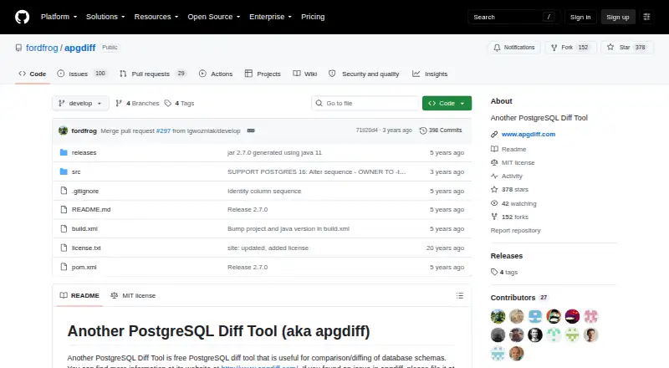Open the src folder
This screenshot has width=669, height=368.
76,171
